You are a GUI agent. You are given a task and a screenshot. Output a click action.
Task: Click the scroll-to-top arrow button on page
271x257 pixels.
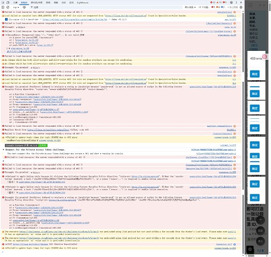pyautogui.click(x=261, y=220)
